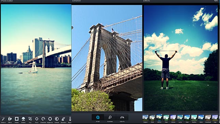Choose the Arizona effect thumbnail
This screenshot has width=220, height=124.
point(173,118)
